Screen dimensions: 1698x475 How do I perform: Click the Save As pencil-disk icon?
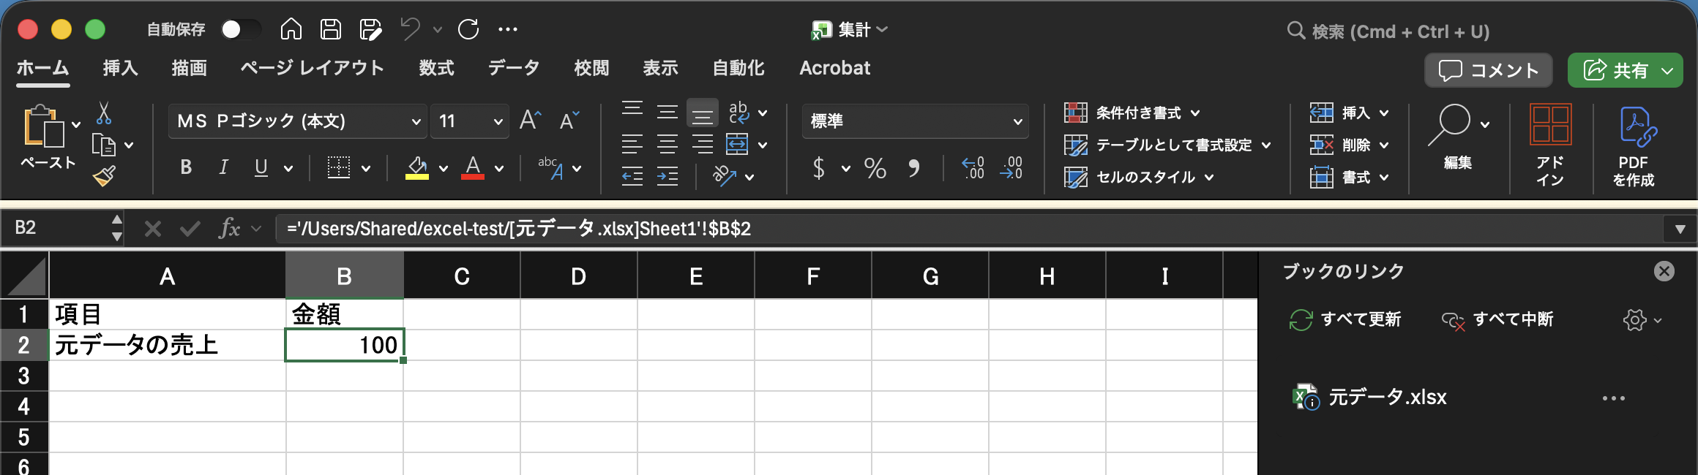(x=371, y=29)
